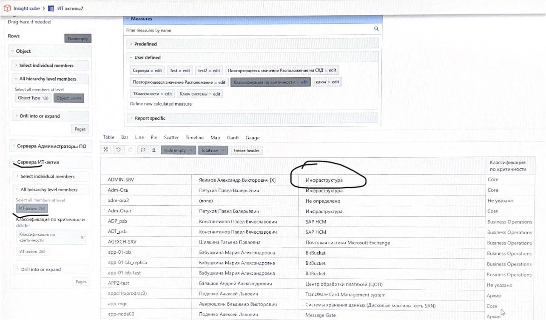Collapse the User defined measures section
The width and height of the screenshot is (546, 320).
[x=253, y=57]
